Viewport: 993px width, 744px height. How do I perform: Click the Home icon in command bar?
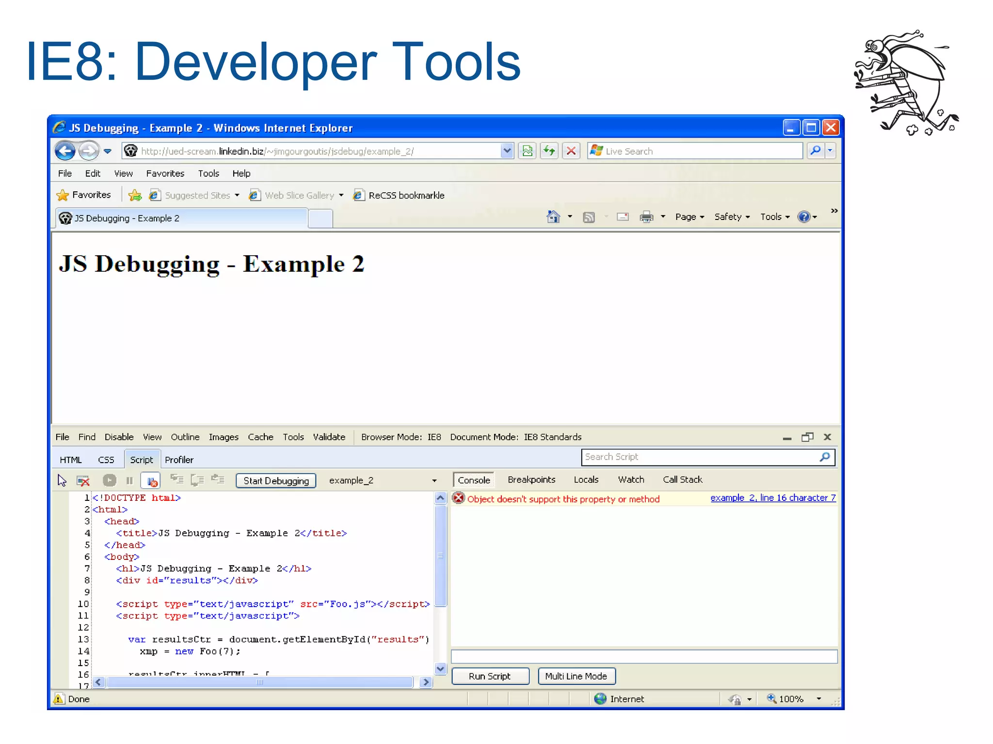coord(553,217)
